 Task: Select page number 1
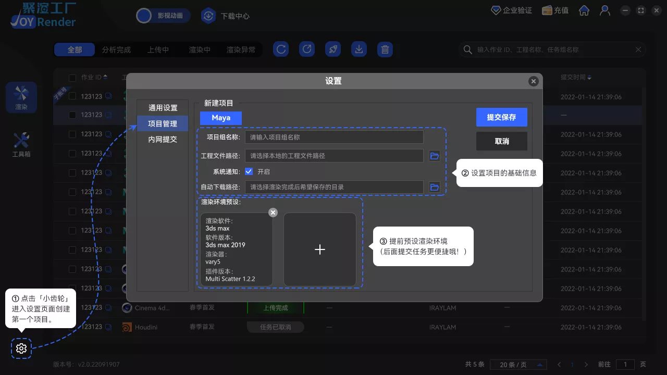(x=572, y=365)
